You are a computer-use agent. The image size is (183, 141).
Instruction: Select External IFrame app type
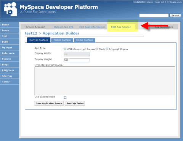(107, 49)
